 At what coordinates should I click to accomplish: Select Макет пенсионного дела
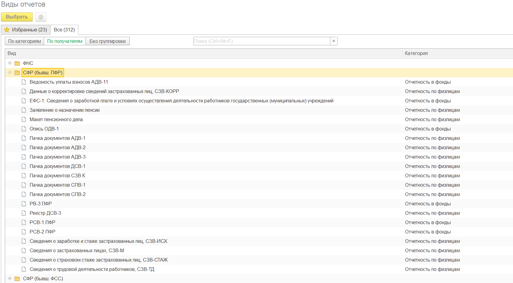[x=56, y=119]
